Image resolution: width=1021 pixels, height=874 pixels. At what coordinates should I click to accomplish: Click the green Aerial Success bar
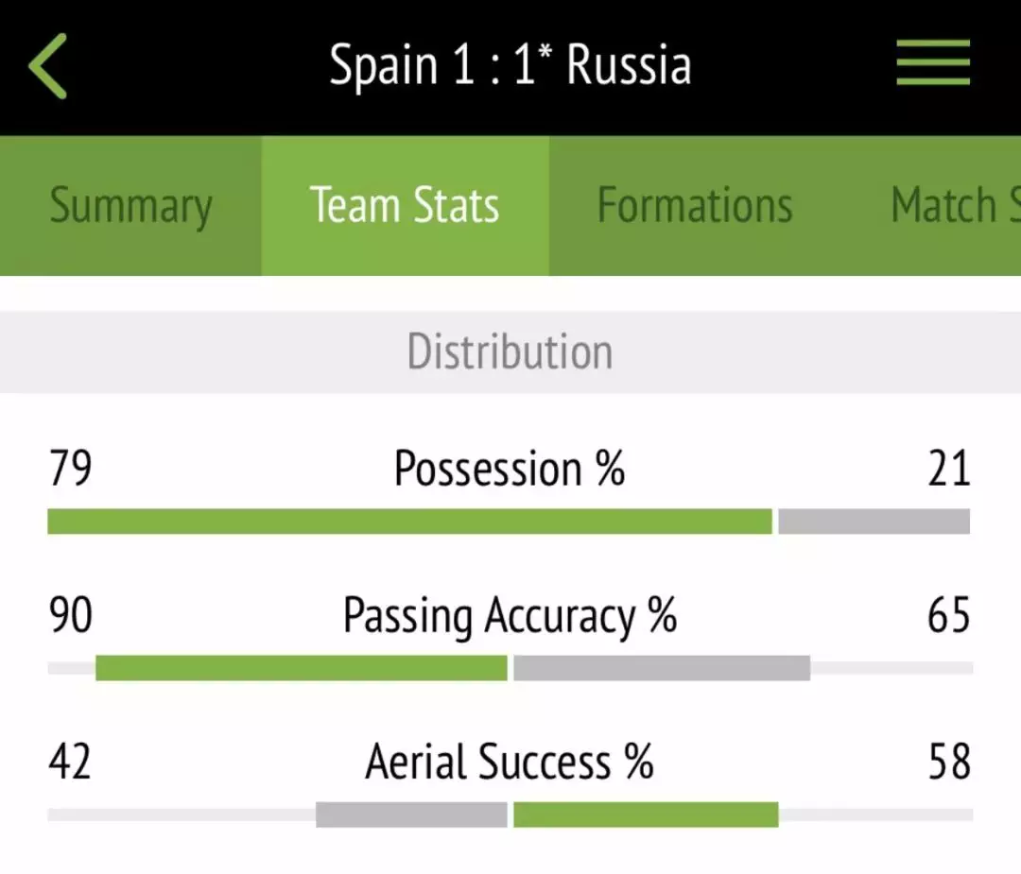click(646, 814)
